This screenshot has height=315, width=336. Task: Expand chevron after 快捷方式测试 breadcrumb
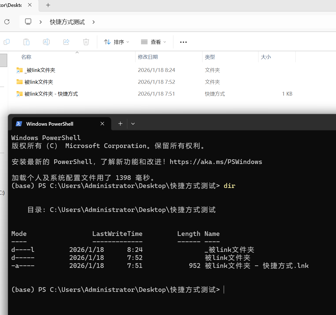pyautogui.click(x=94, y=22)
